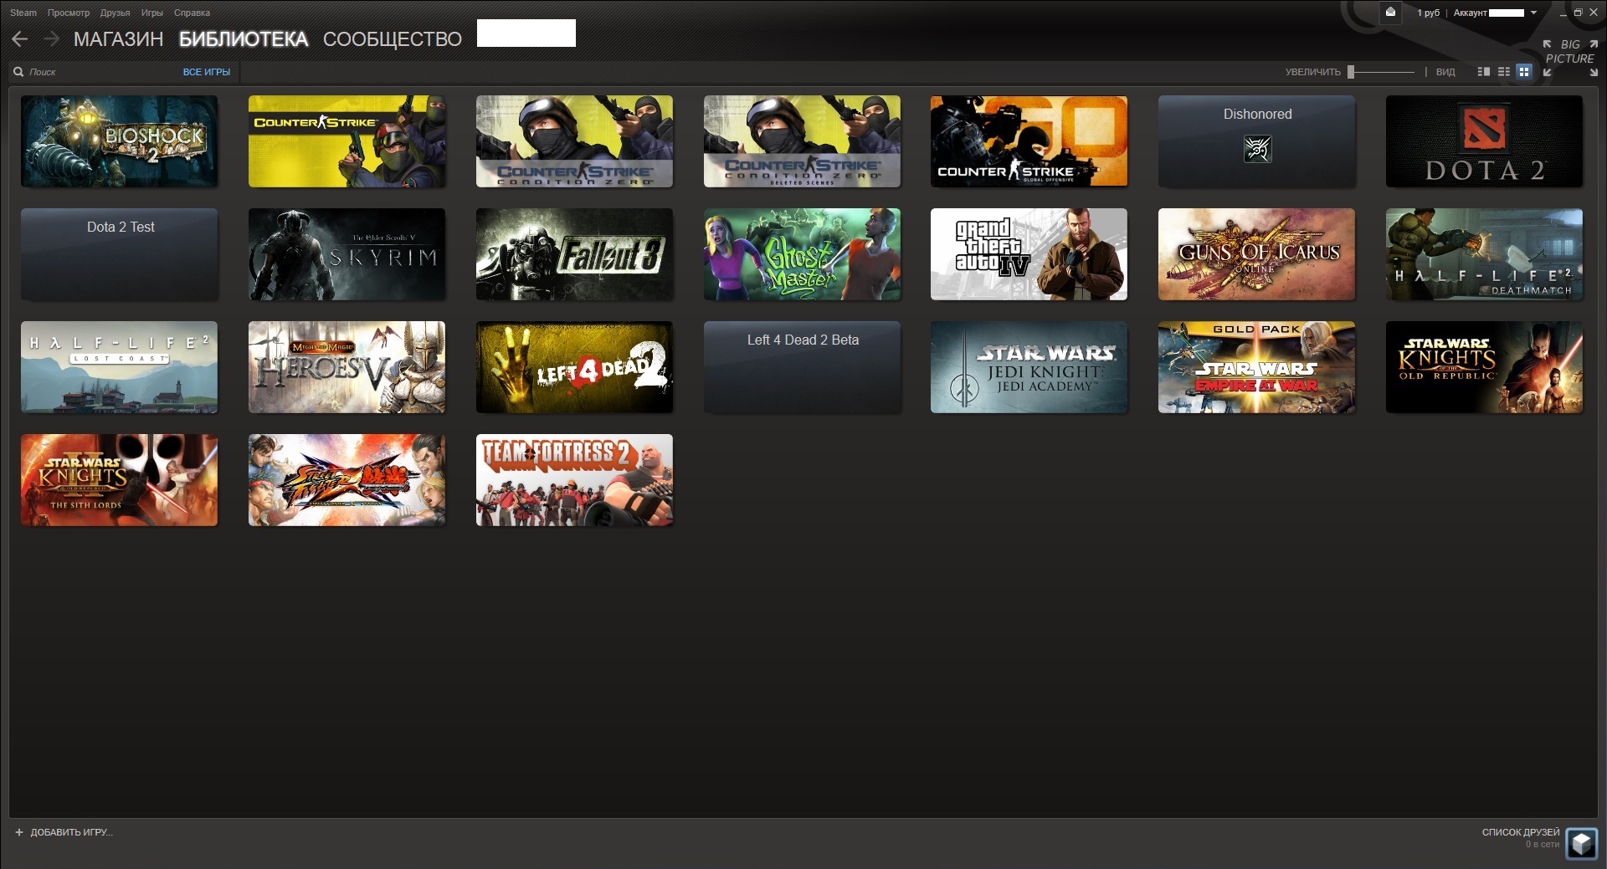Select Street Fighter X Tekken tile
Viewport: 1607px width, 869px height.
[x=347, y=479]
